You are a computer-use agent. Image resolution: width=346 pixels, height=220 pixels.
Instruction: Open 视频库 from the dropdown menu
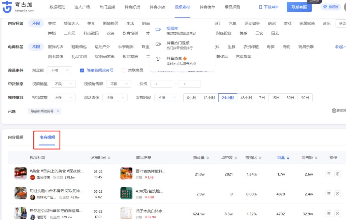tap(172, 28)
